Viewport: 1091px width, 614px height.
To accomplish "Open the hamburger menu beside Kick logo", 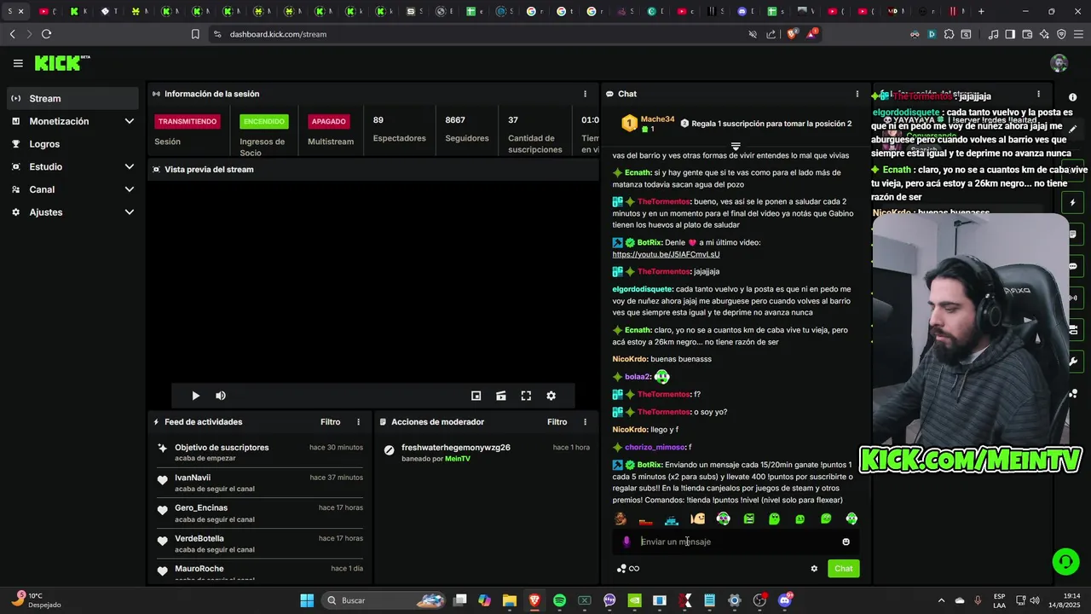I will [x=18, y=63].
